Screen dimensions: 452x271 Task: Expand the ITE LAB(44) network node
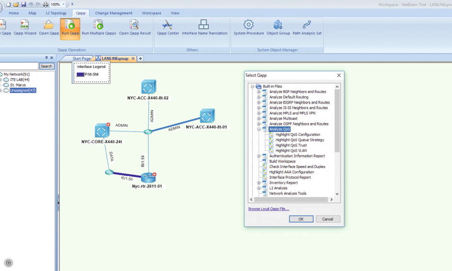tap(1, 80)
